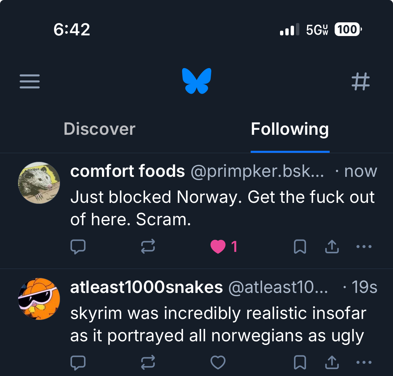This screenshot has height=376, width=393.
Task: Select the Following tab
Action: click(290, 129)
